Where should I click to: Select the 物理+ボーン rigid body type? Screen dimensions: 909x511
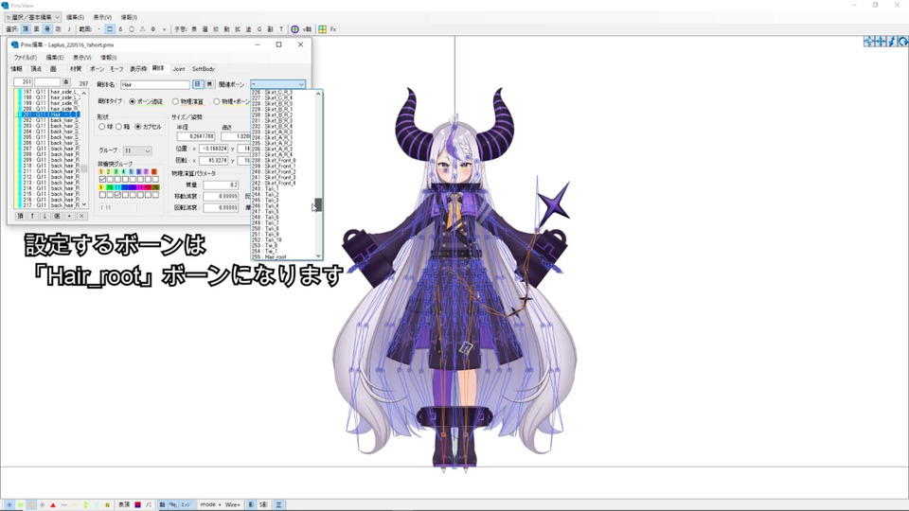point(232,101)
